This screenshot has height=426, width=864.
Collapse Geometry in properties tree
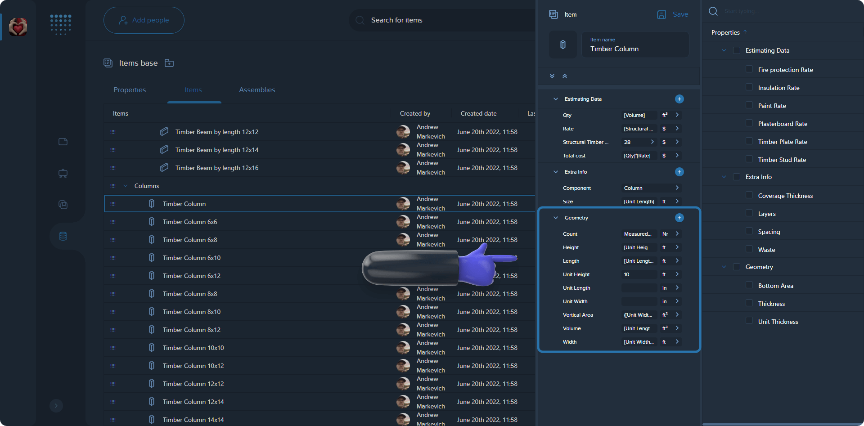coord(724,267)
